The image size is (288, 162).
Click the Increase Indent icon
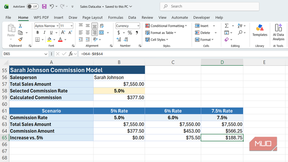point(88,39)
